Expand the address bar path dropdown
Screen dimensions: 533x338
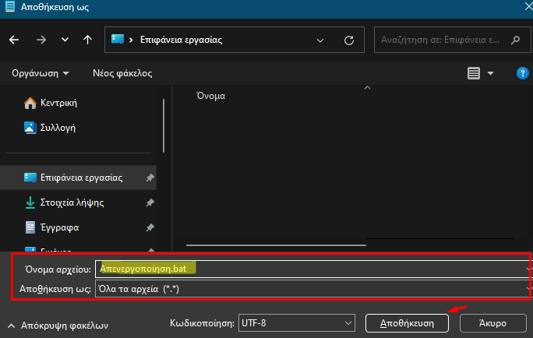[321, 40]
